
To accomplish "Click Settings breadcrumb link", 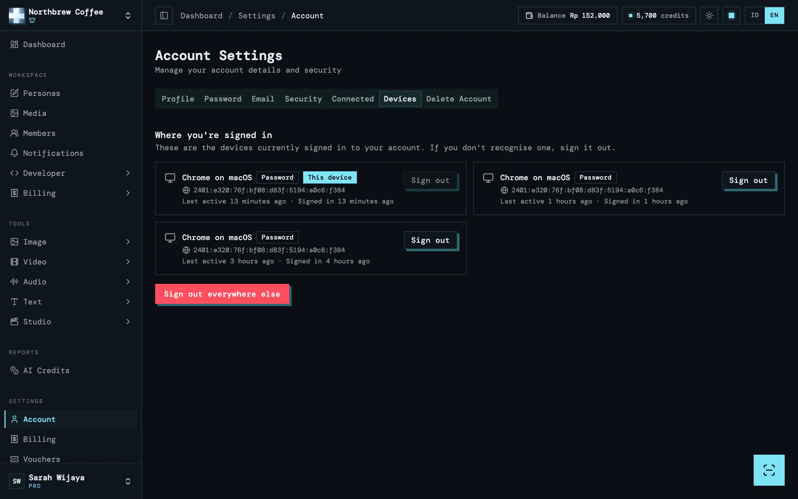I will point(257,16).
